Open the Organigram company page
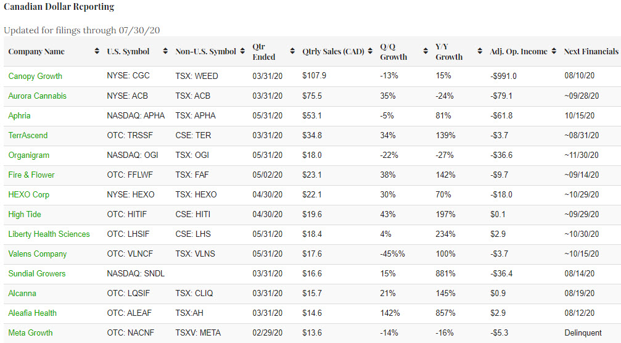621x343 pixels. click(28, 155)
